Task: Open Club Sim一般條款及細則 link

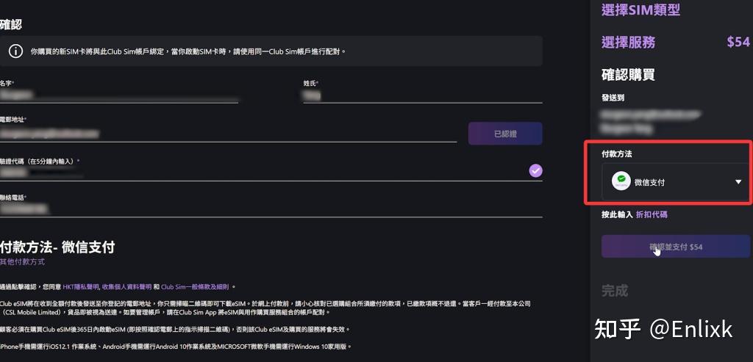Action: click(194, 287)
